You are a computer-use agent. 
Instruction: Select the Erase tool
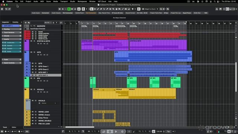click(101, 9)
